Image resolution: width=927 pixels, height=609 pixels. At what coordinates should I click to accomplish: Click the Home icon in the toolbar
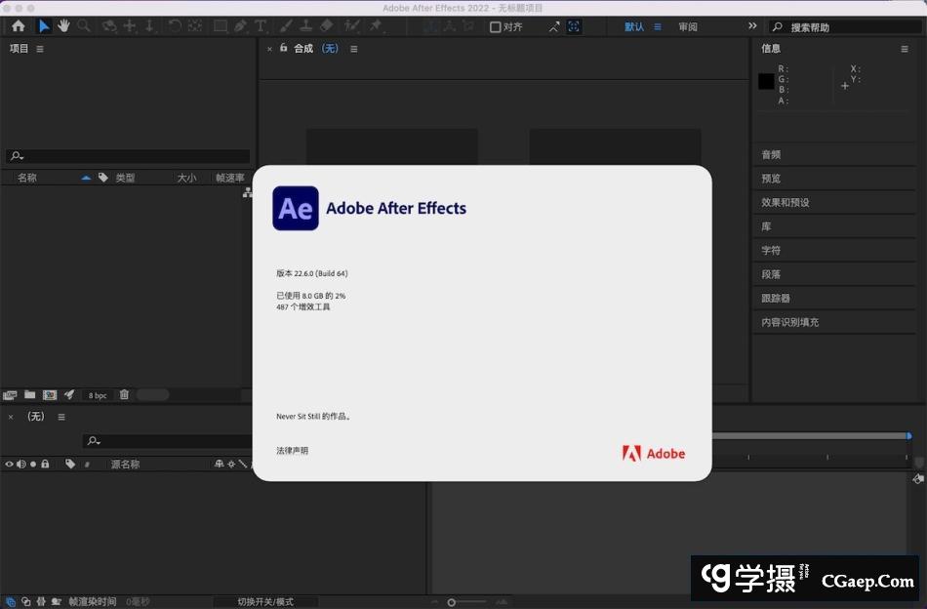(18, 26)
